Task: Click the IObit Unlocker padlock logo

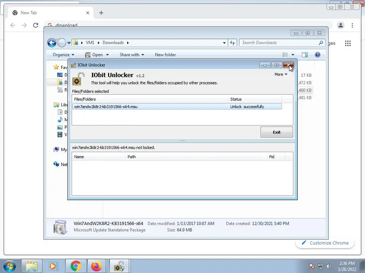Action: [78, 79]
